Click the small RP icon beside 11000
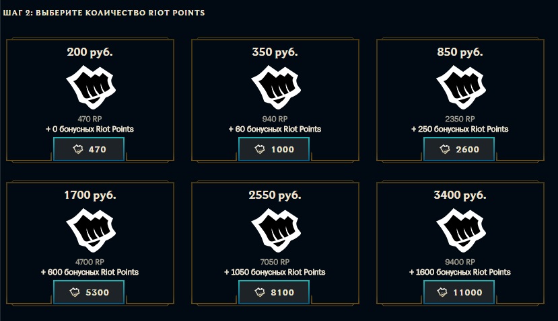 pos(442,292)
